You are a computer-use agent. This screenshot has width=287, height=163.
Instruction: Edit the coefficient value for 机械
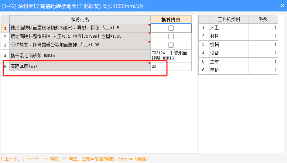click(x=263, y=44)
